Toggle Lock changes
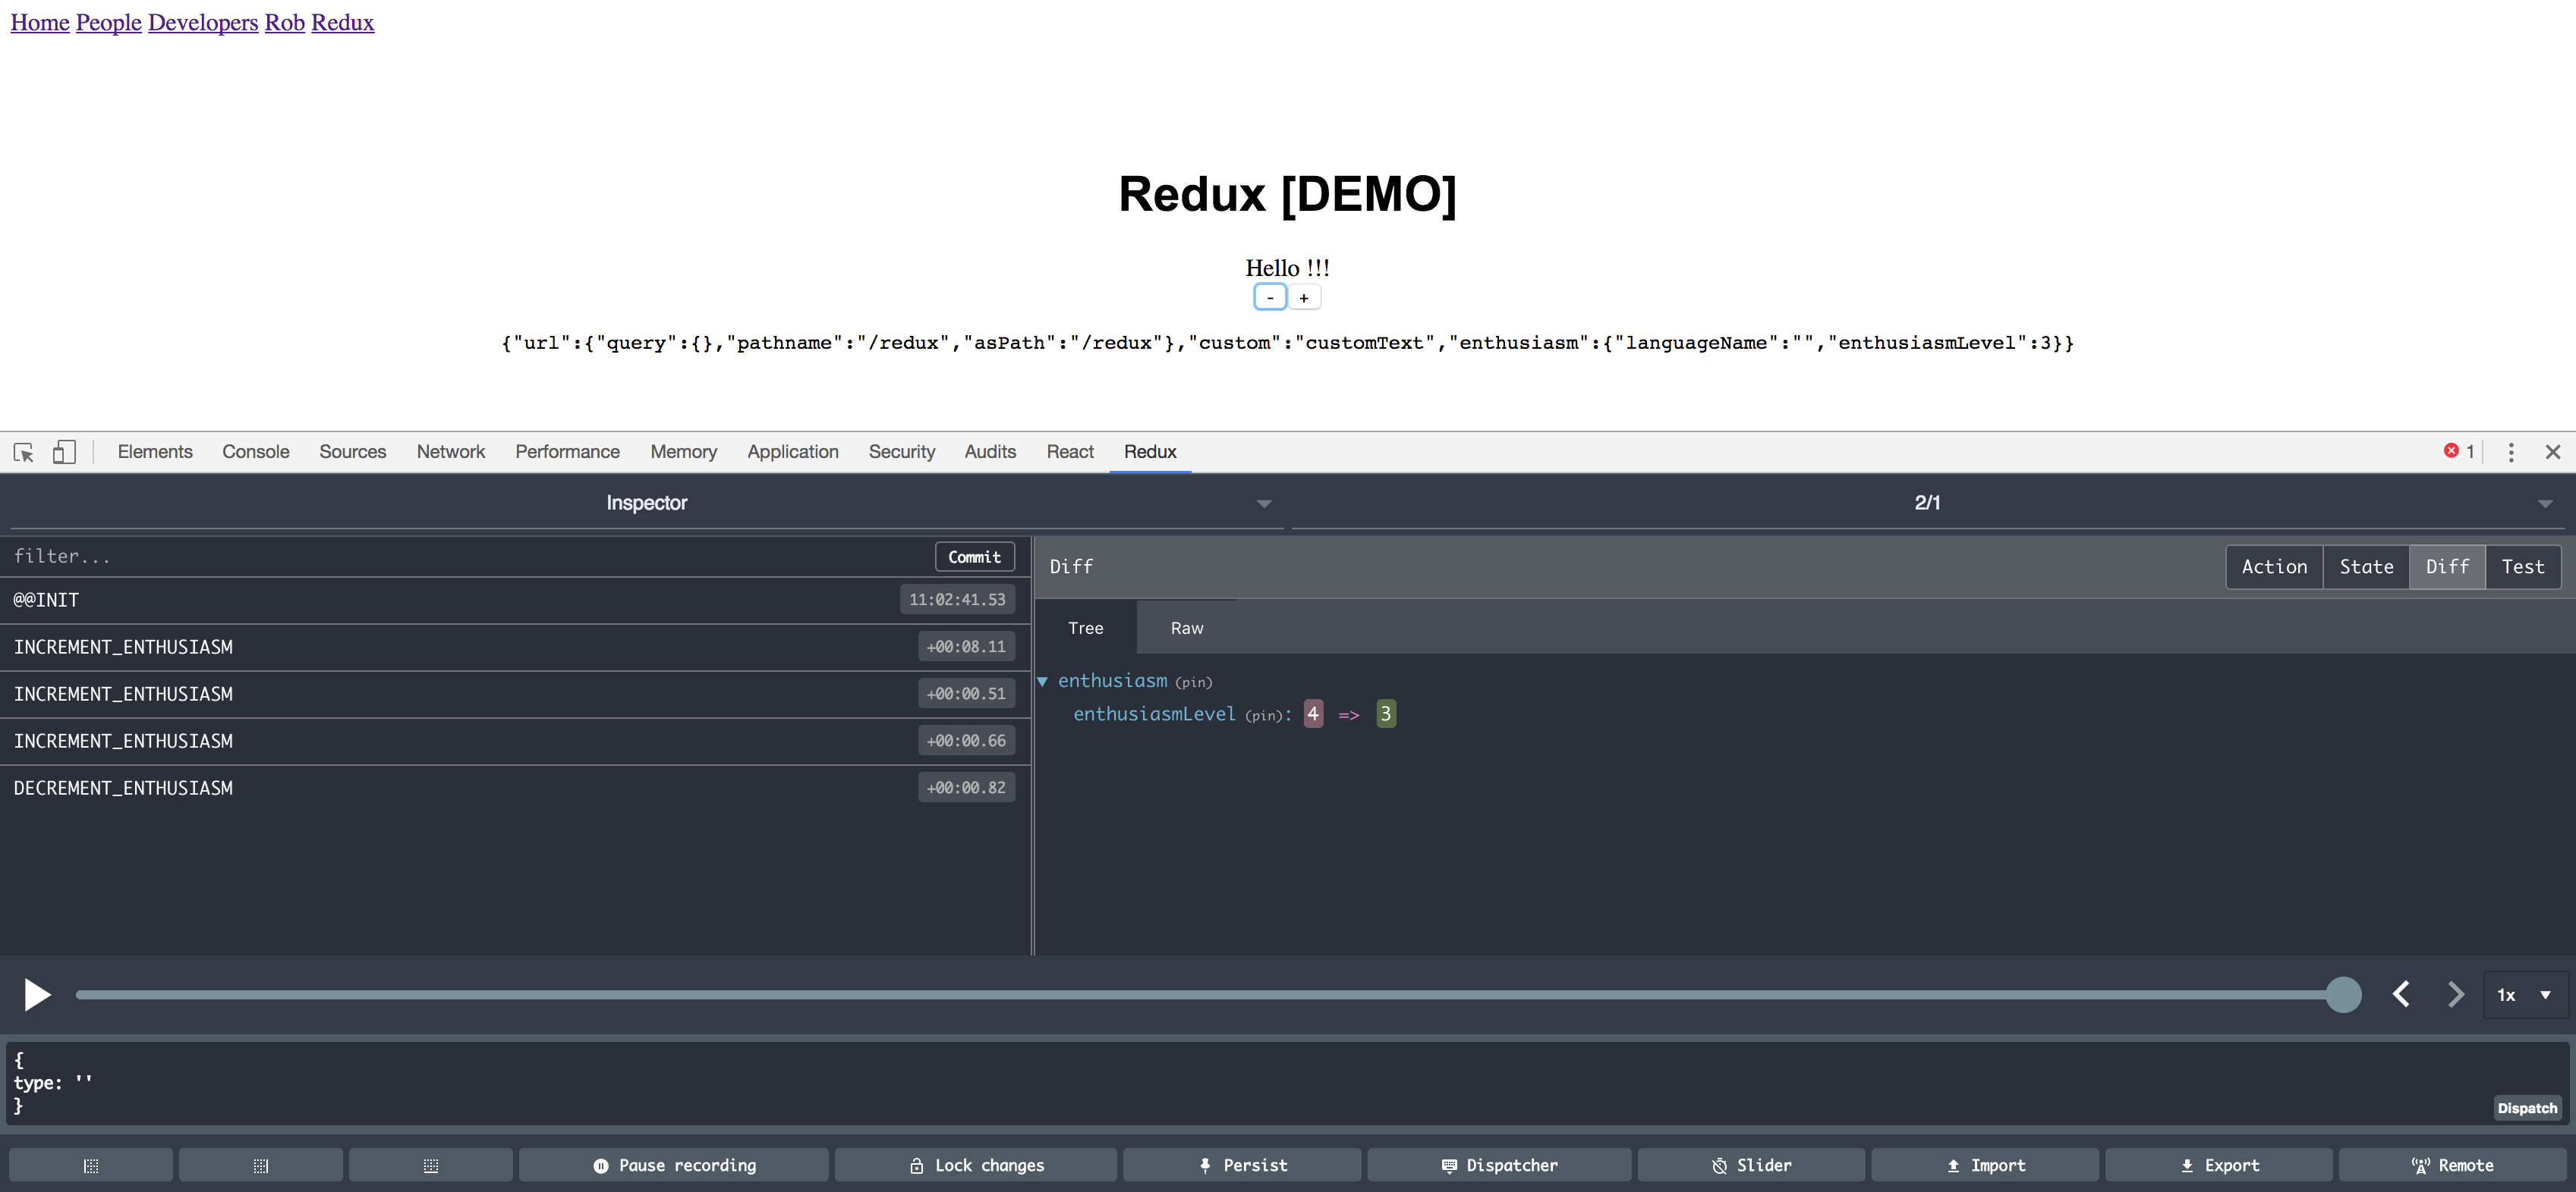The image size is (2576, 1192). [x=976, y=1165]
